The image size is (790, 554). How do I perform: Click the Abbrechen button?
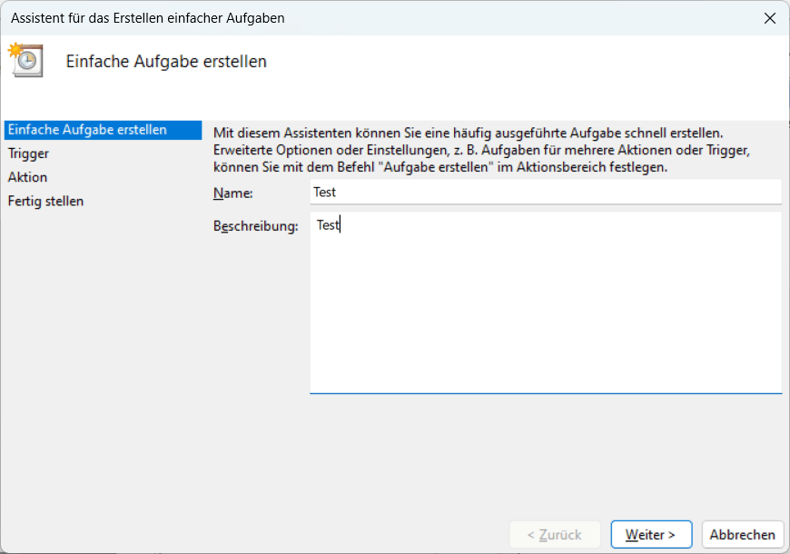click(742, 535)
